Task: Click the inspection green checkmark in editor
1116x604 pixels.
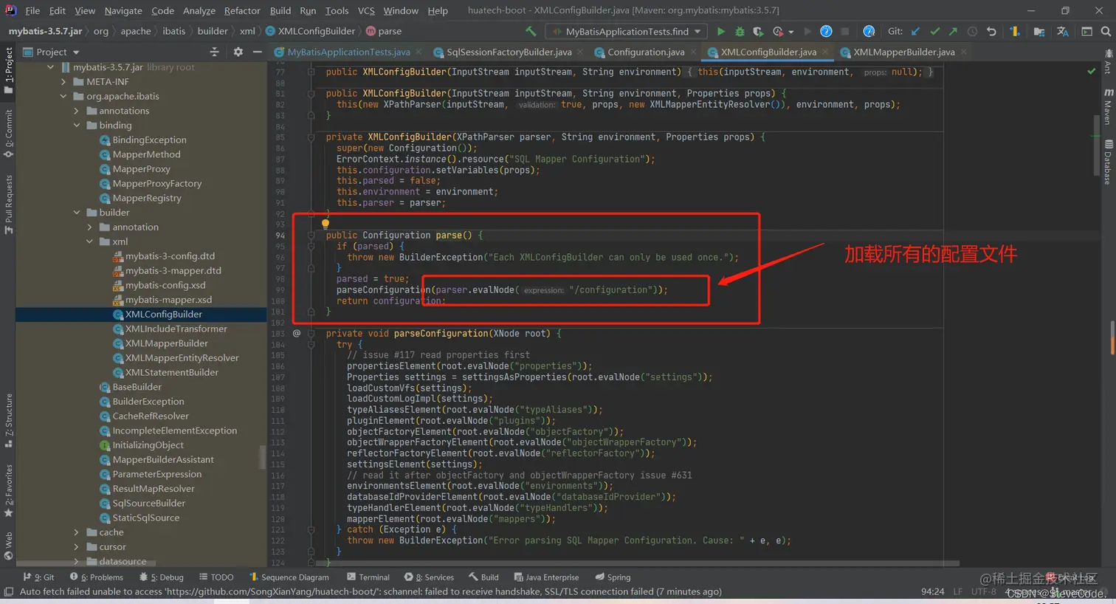Action: click(1091, 72)
